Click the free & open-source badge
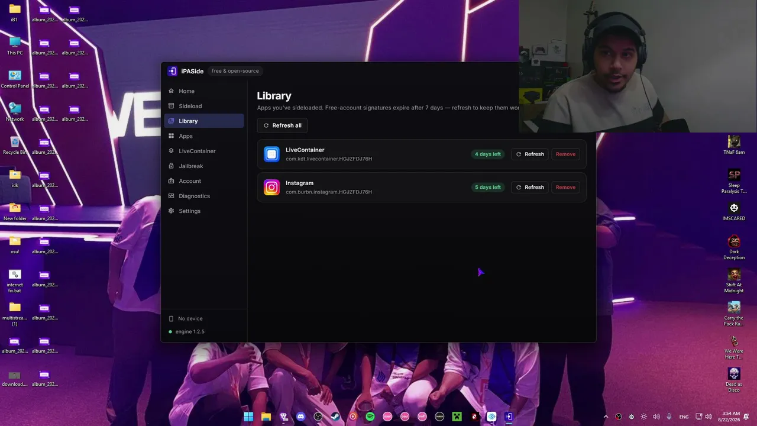Image resolution: width=757 pixels, height=426 pixels. point(235,71)
